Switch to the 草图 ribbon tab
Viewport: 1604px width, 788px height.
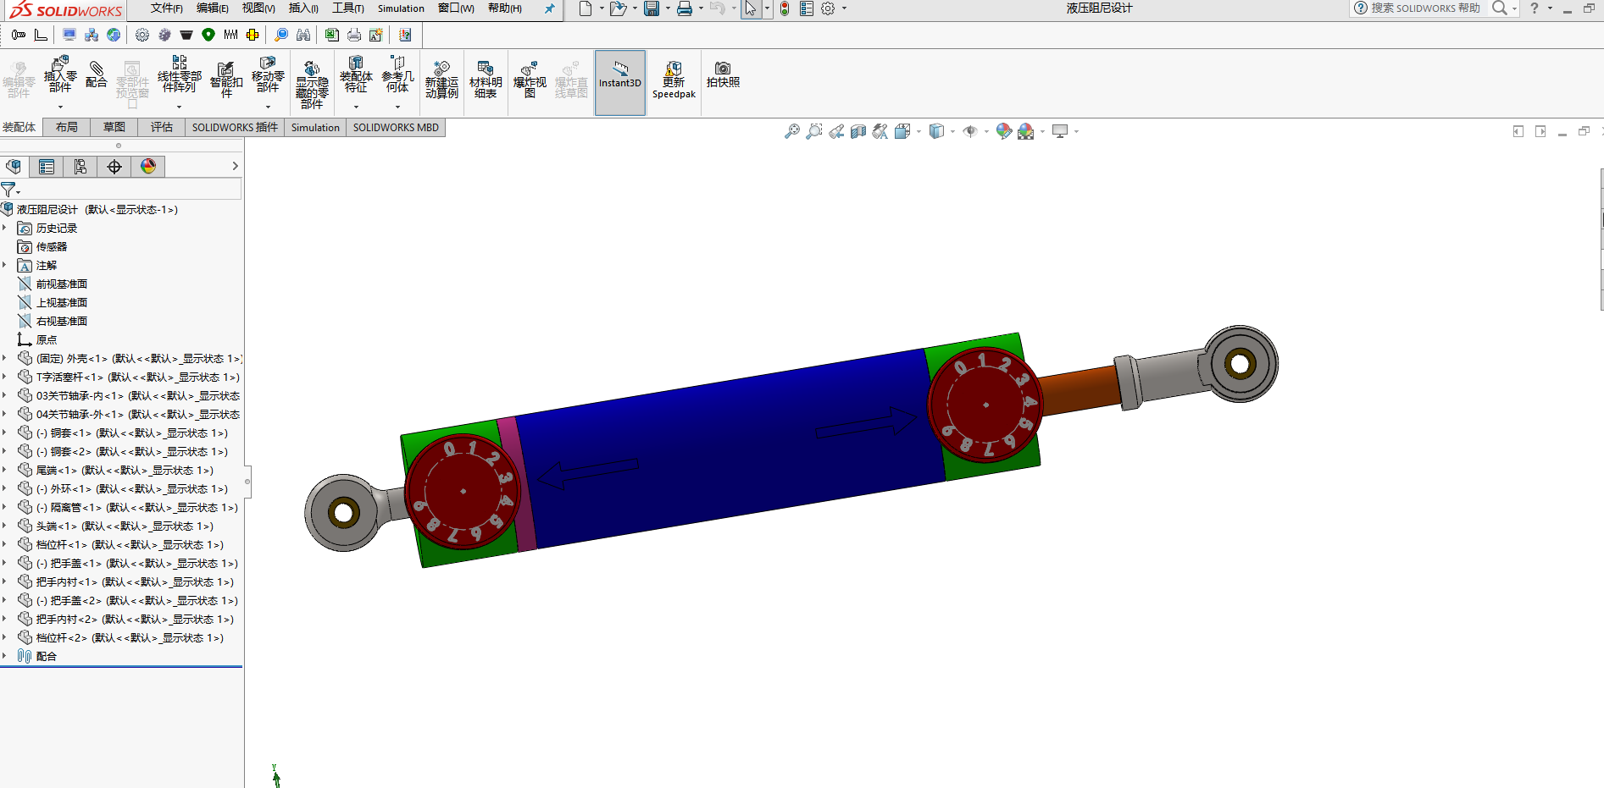tap(114, 127)
